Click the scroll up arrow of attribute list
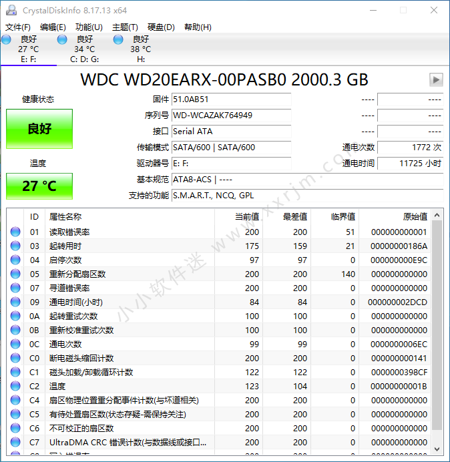The width and height of the screenshot is (450, 462). [x=437, y=216]
